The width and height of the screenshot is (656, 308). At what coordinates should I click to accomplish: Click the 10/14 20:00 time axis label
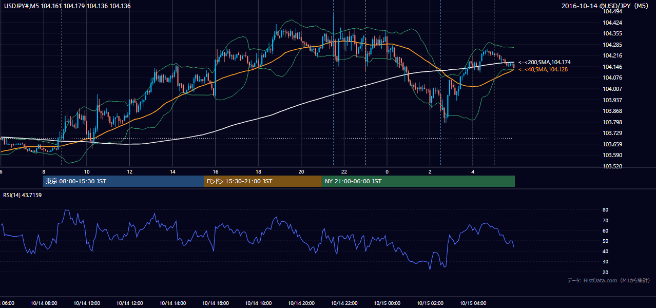point(301,303)
